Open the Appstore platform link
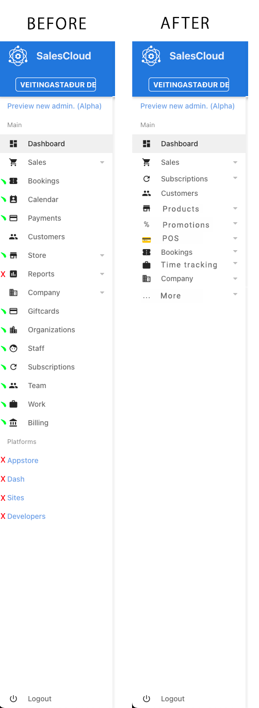The image size is (259, 708). [x=23, y=460]
